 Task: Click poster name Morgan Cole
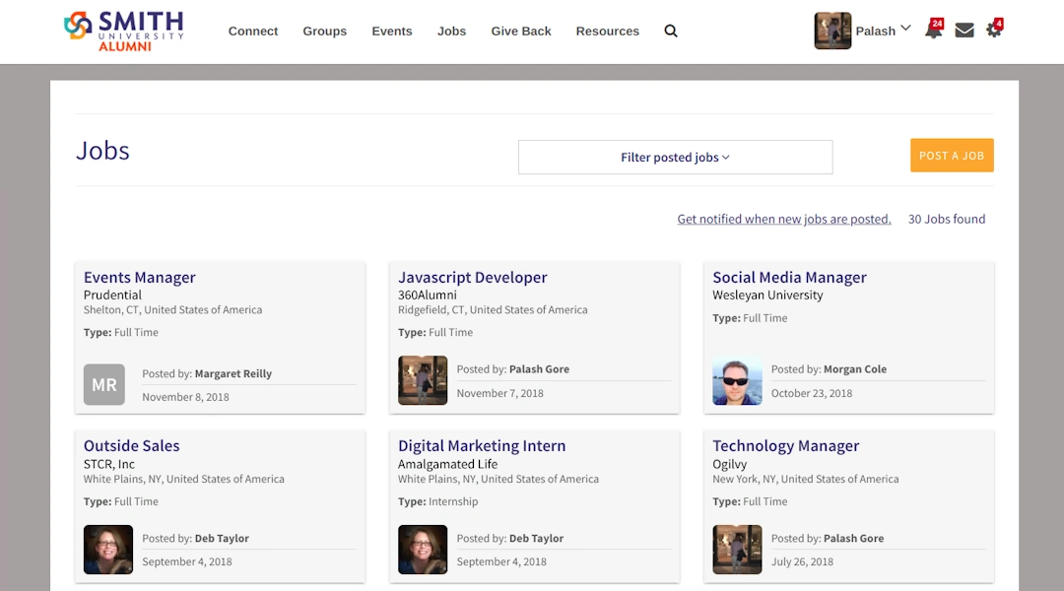(x=855, y=369)
